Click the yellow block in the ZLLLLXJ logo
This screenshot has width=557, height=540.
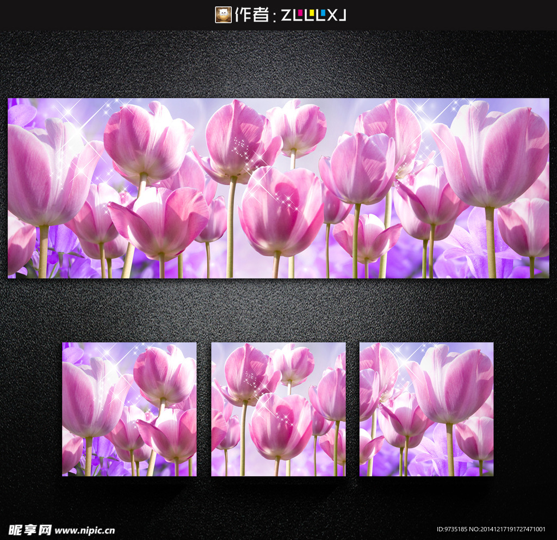(312, 13)
